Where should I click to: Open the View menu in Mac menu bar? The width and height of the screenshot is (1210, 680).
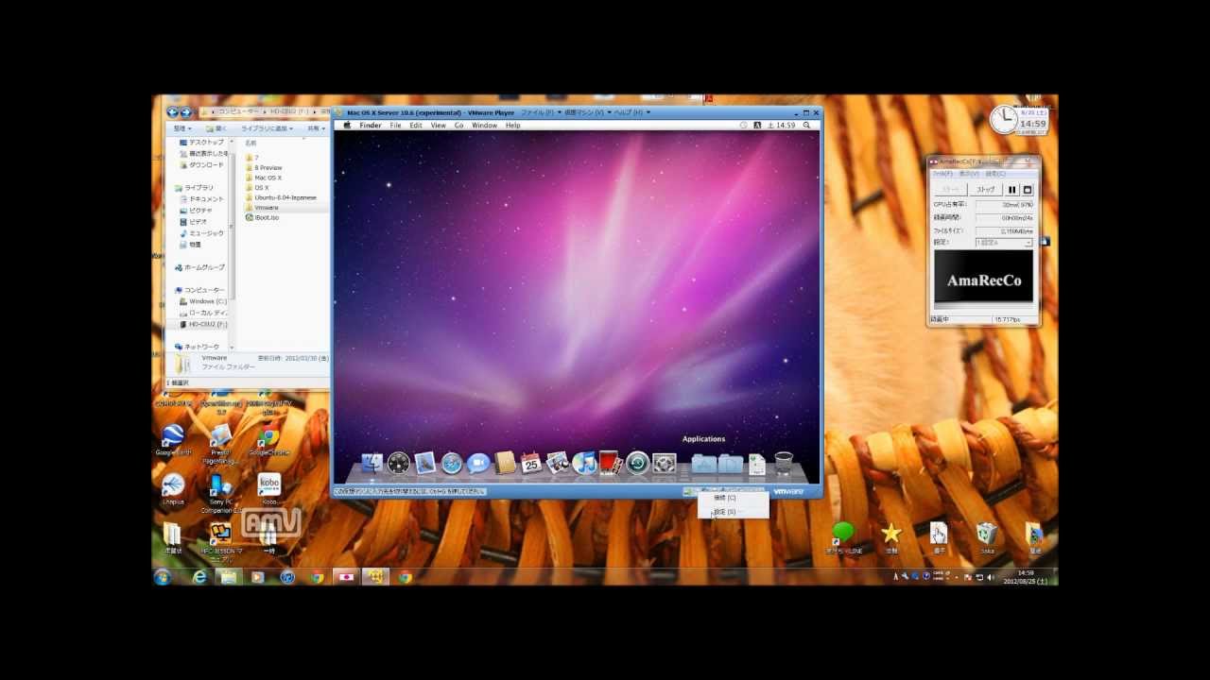point(439,126)
